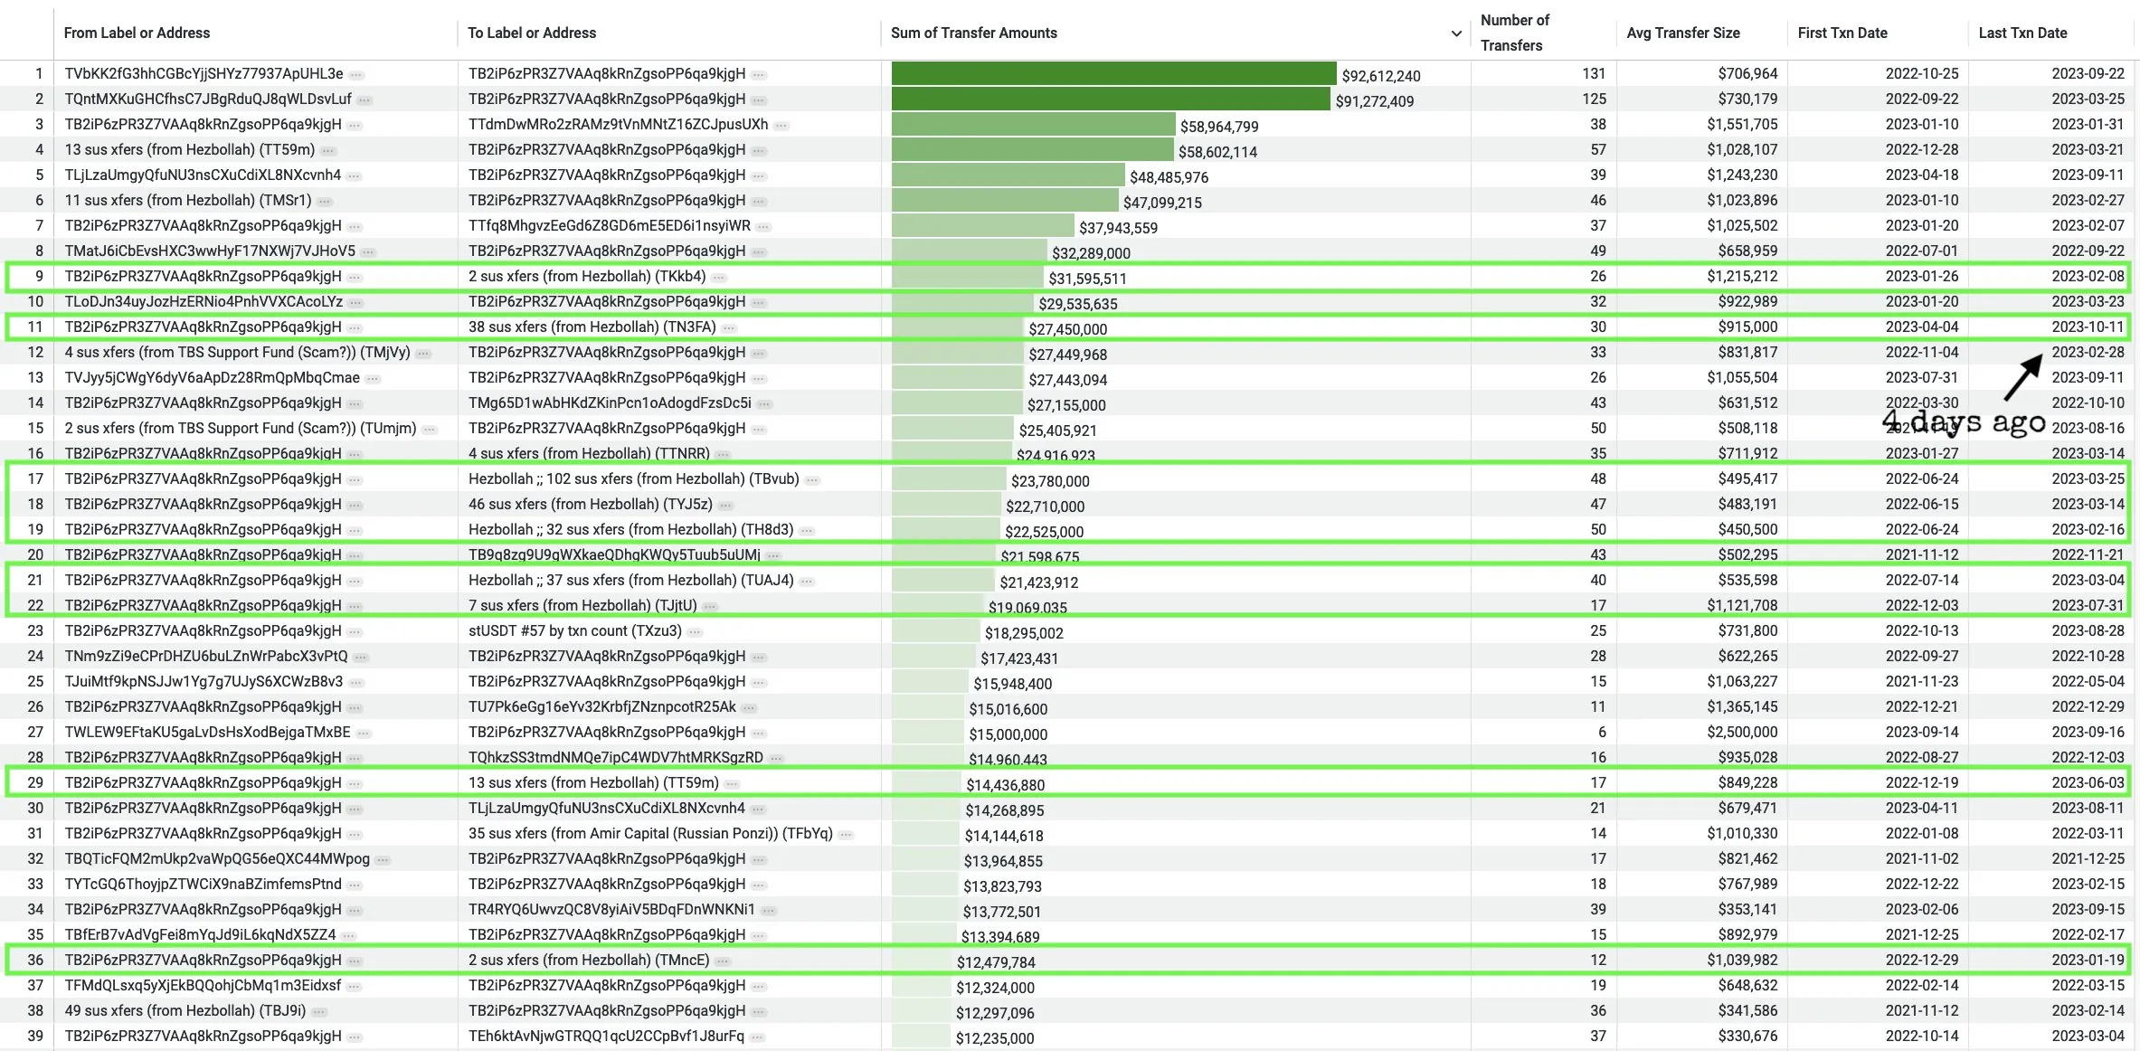
Task: Open ellipsis after row 5 From address TLjLzaUmgyQfu…
Action: [355, 175]
